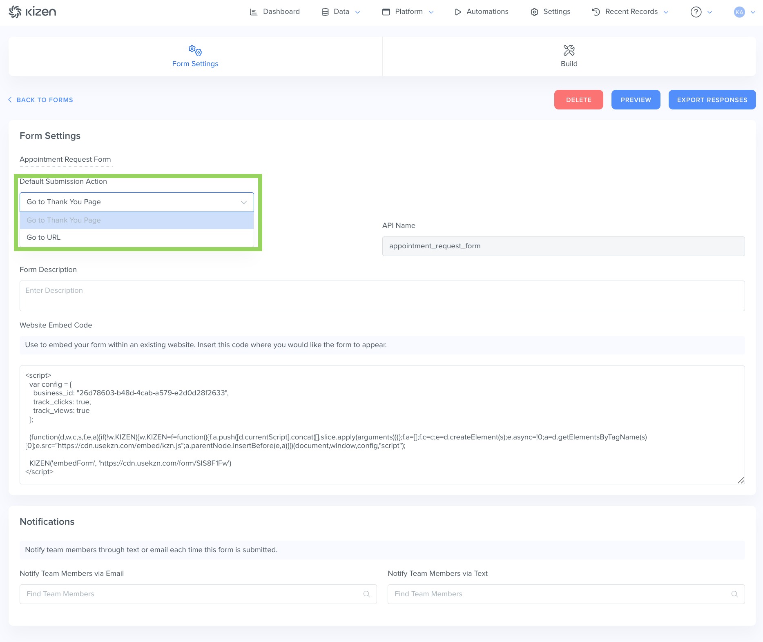Click the Form Description text area

tap(382, 296)
